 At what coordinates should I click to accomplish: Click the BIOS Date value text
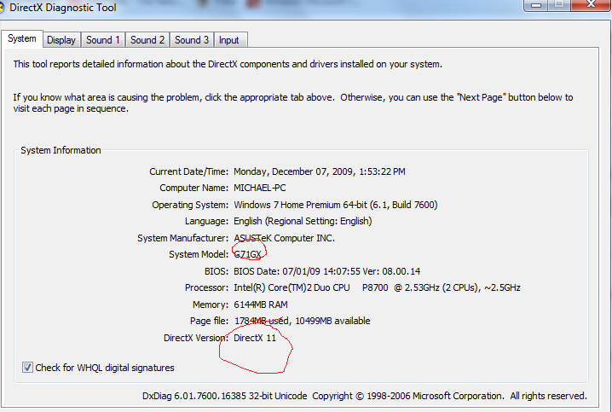326,271
